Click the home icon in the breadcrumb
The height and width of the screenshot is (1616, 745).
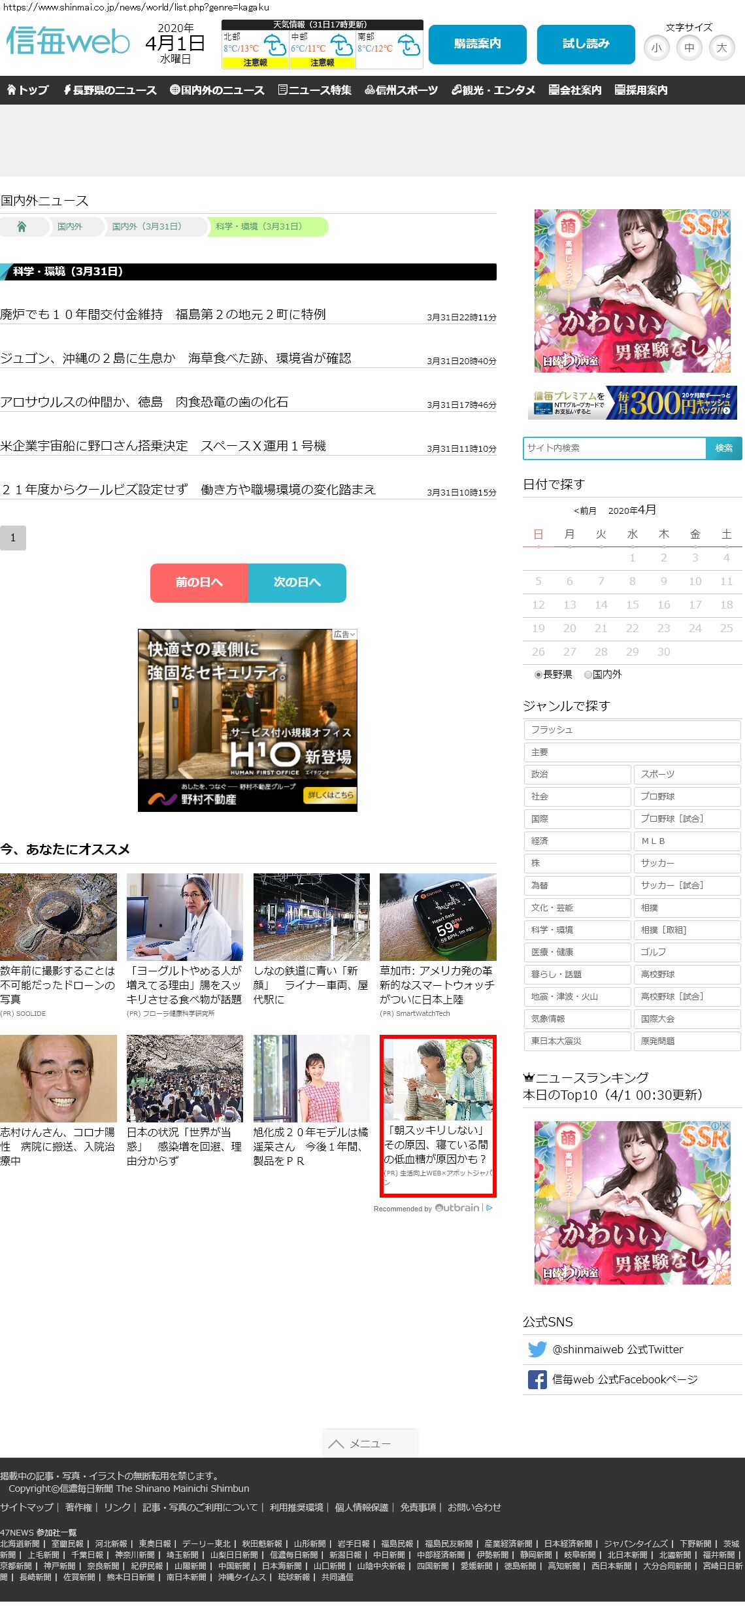click(22, 227)
